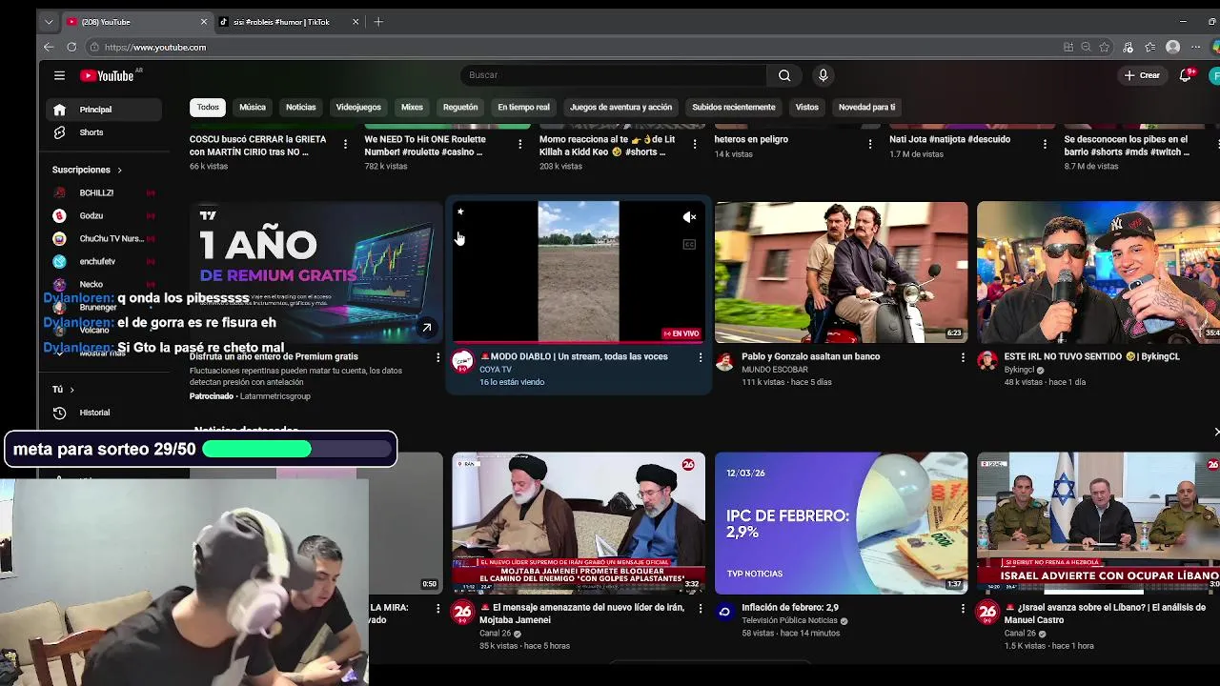Open COYA TV channel avatar
The height and width of the screenshot is (686, 1220).
click(462, 361)
